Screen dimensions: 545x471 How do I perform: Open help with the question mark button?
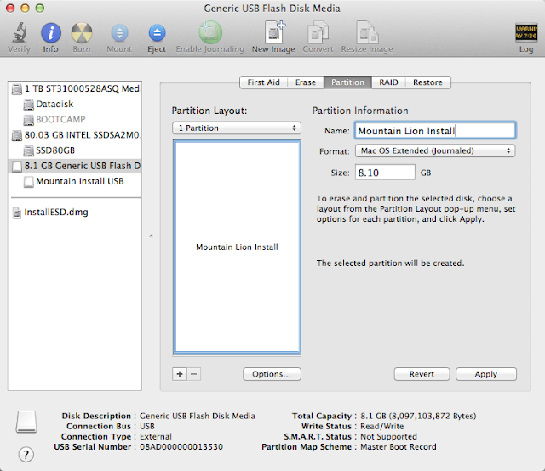point(26,454)
